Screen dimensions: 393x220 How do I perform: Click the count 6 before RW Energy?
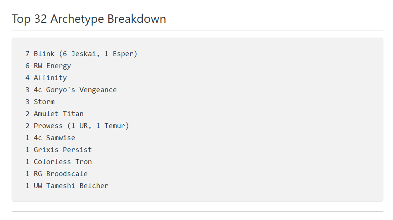[28, 66]
